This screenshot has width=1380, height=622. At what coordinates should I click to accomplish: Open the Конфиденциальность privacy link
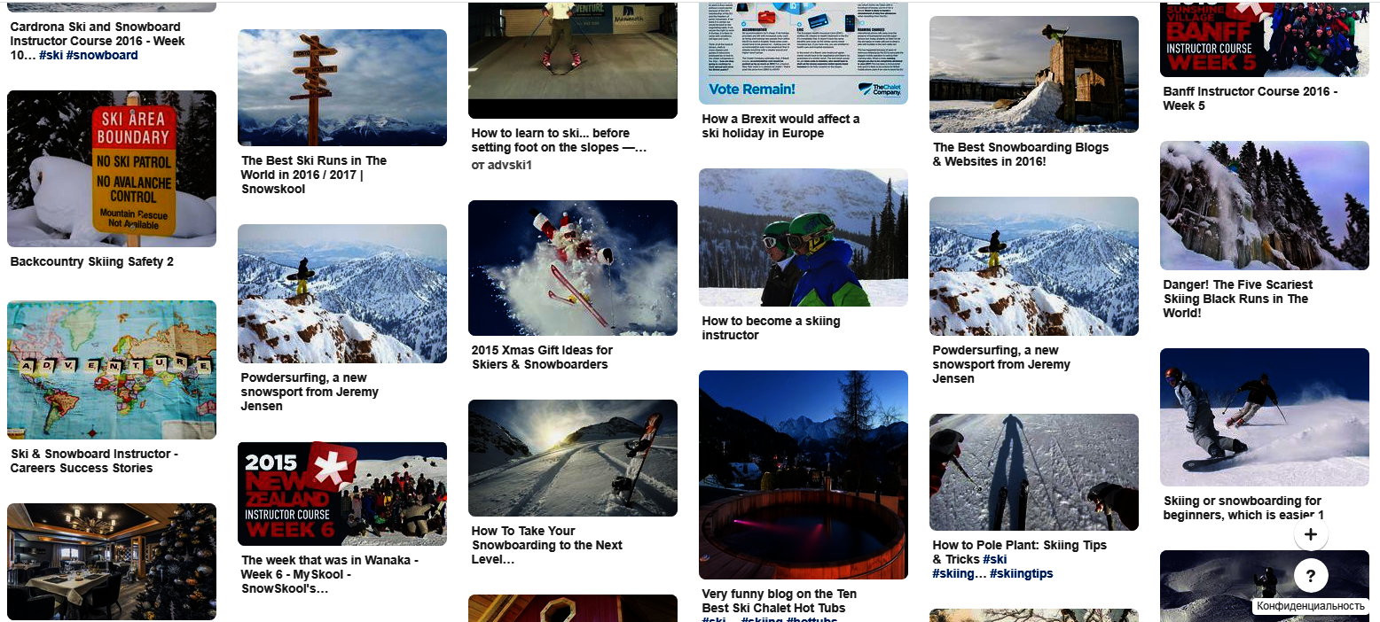coord(1310,606)
